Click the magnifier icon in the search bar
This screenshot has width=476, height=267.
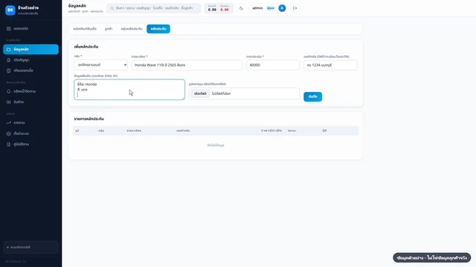point(112,8)
